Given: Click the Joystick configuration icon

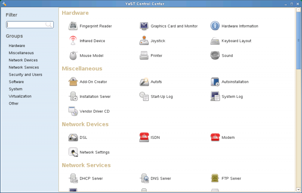Looking at the screenshot, I should pyautogui.click(x=144, y=41).
